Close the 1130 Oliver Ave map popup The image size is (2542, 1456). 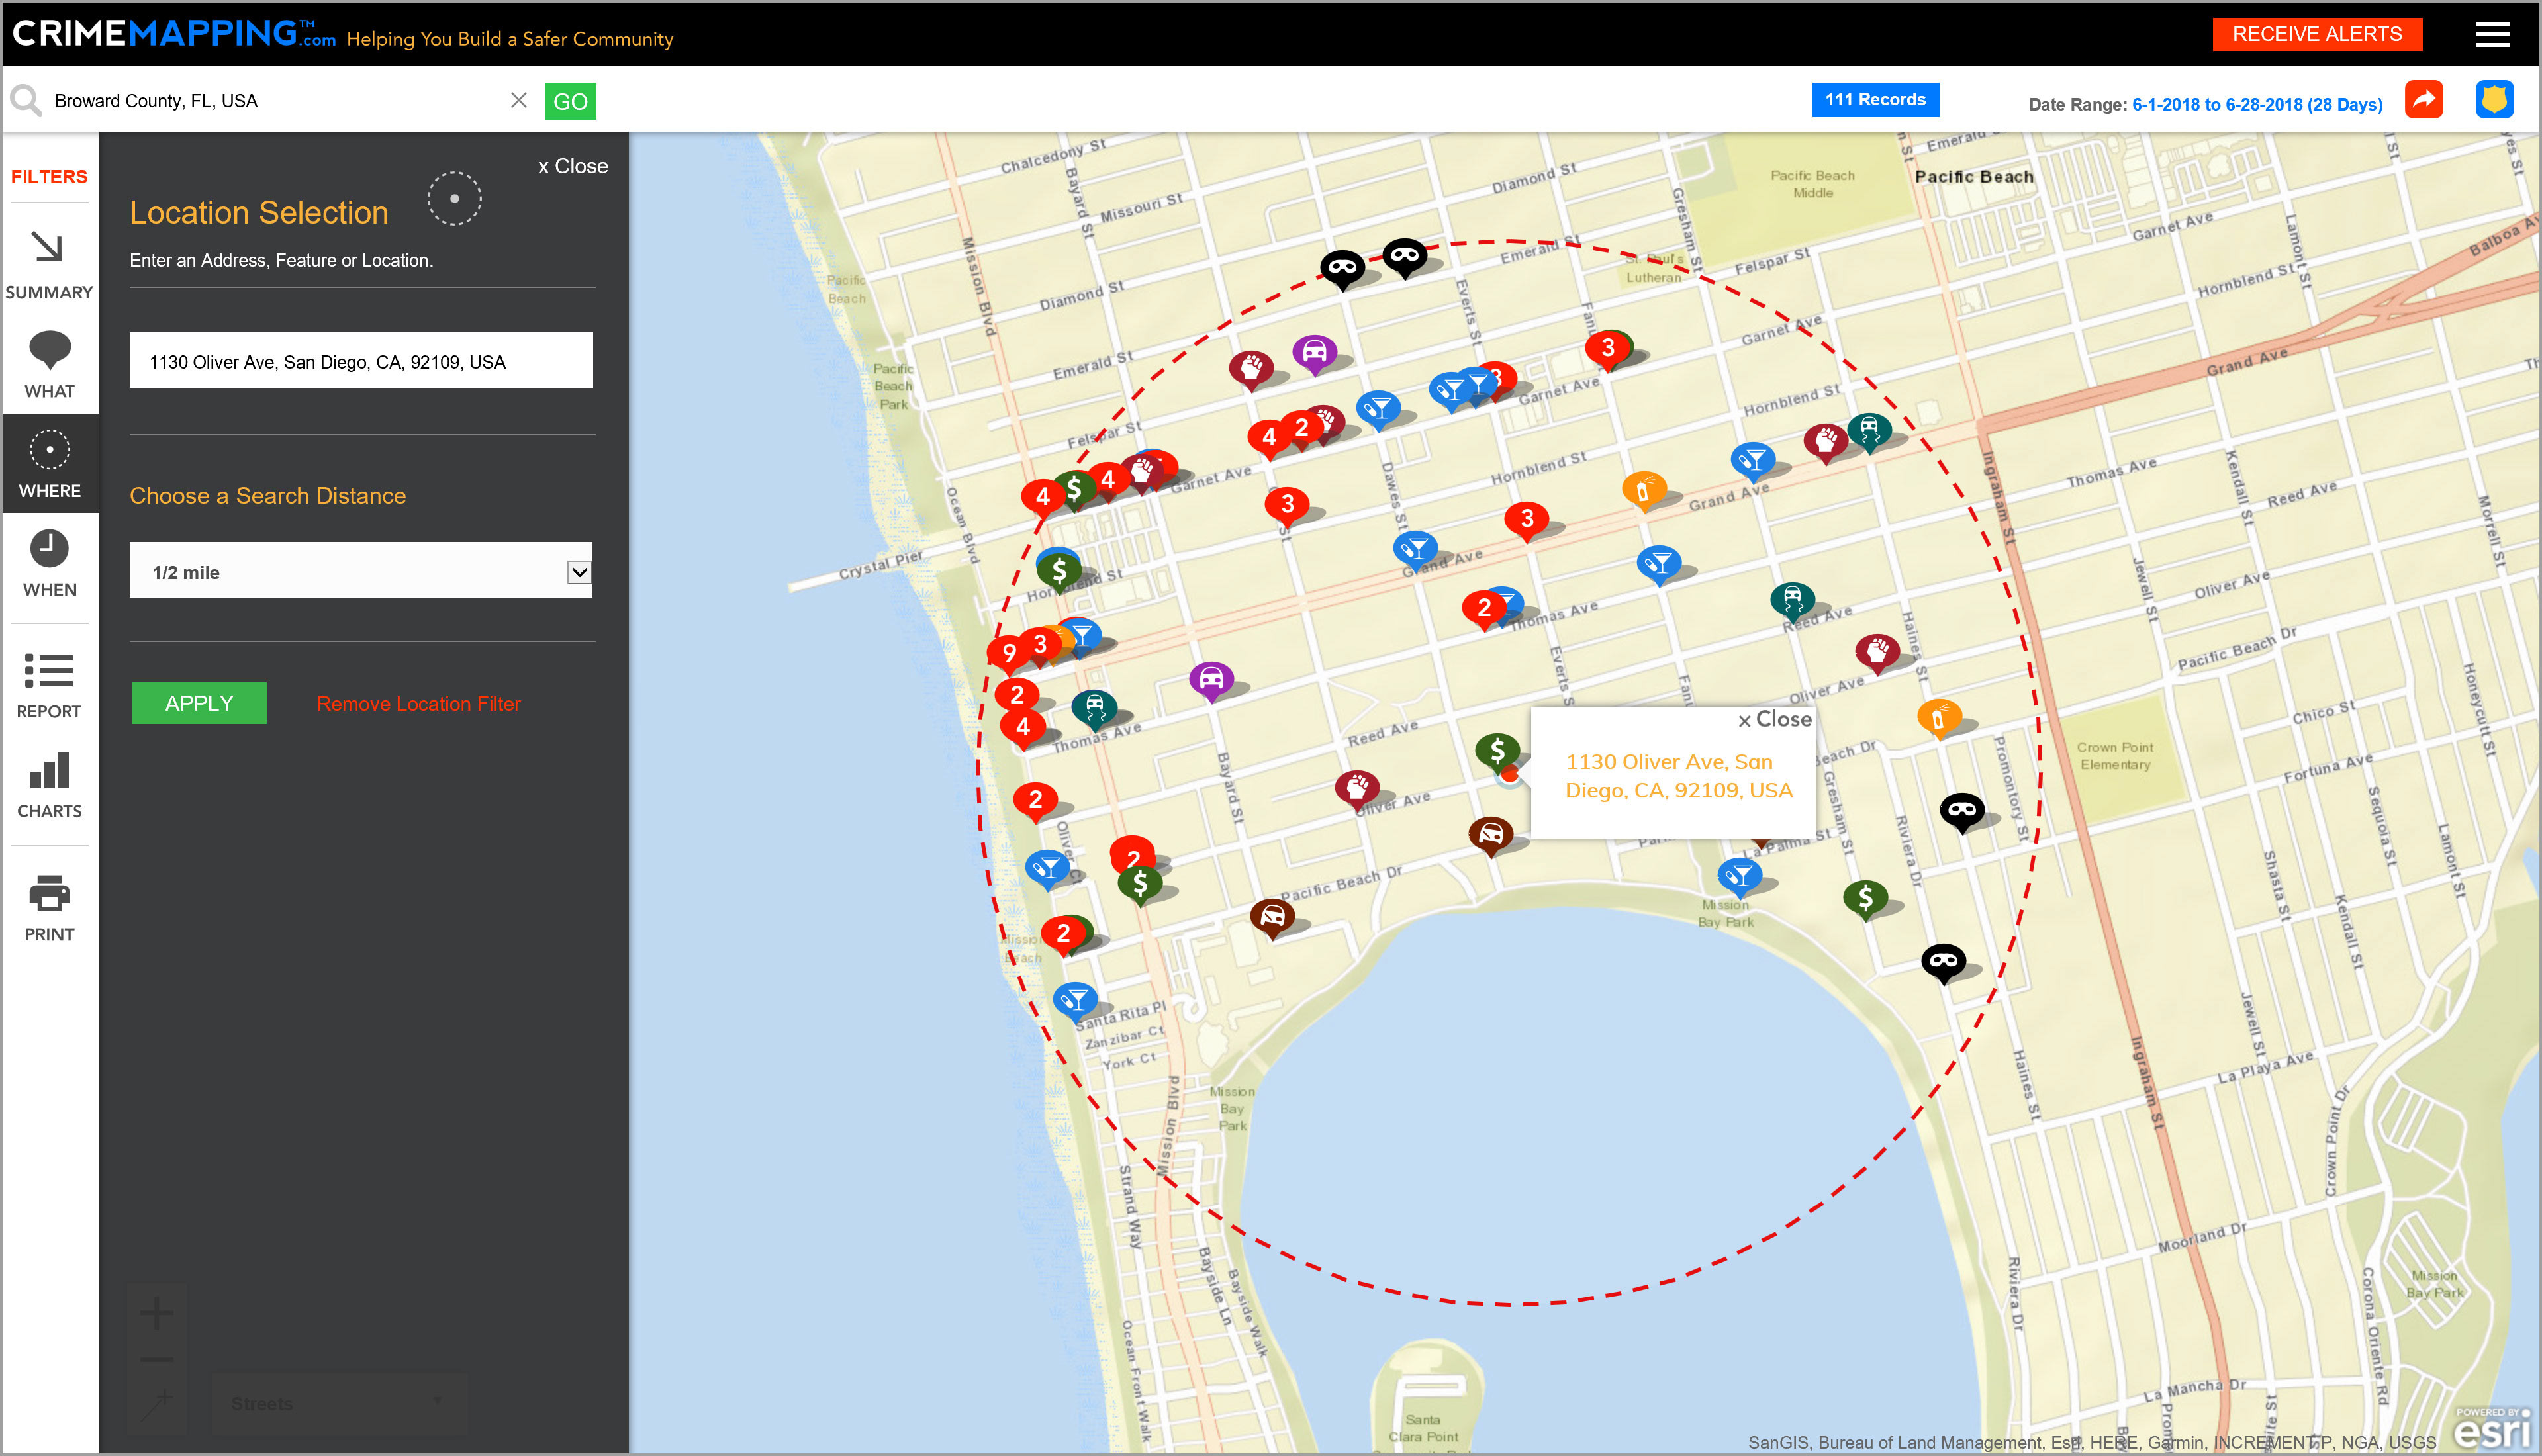coord(1774,720)
